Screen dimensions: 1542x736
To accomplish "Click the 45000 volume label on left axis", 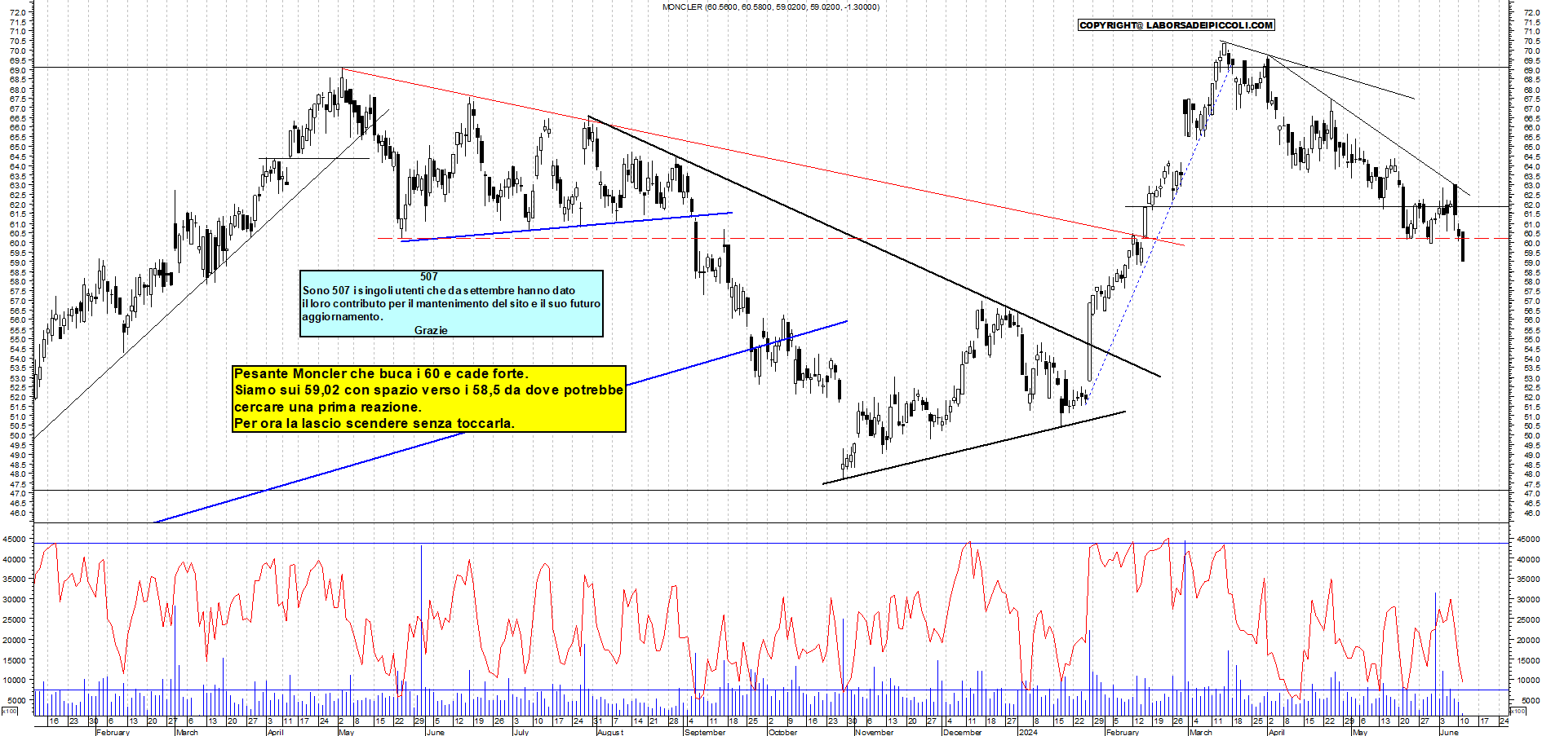I will tap(16, 539).
